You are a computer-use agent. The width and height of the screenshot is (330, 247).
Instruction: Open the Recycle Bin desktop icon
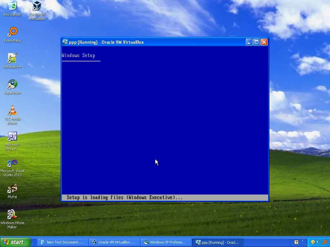click(x=12, y=9)
